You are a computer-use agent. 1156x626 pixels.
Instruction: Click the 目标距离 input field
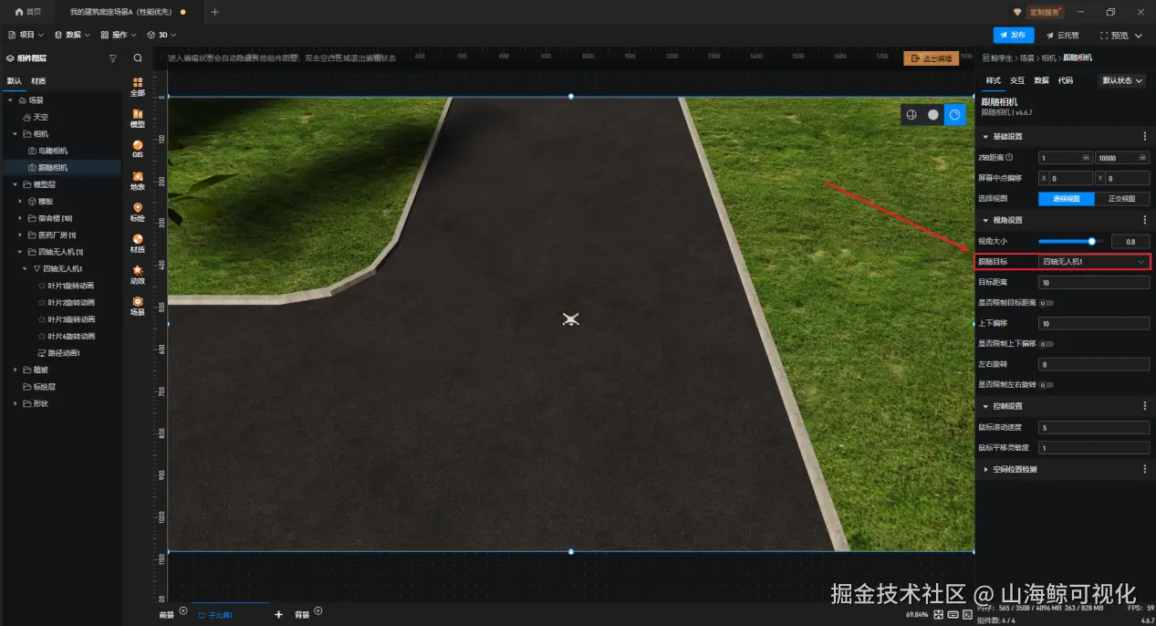(x=1094, y=283)
